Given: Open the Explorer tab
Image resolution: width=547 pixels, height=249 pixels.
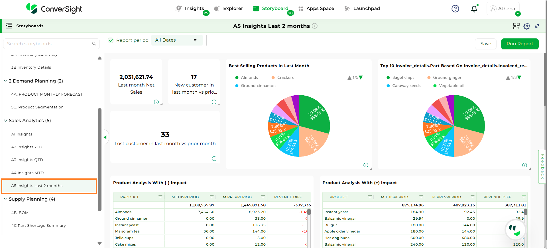Looking at the screenshot, I should pos(229,9).
